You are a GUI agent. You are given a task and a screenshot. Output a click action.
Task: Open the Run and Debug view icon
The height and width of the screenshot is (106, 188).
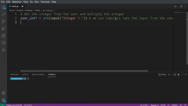coord(4,29)
